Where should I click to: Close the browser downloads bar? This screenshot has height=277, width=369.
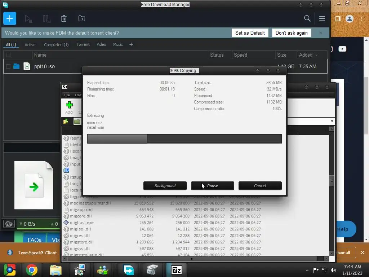pyautogui.click(x=363, y=252)
